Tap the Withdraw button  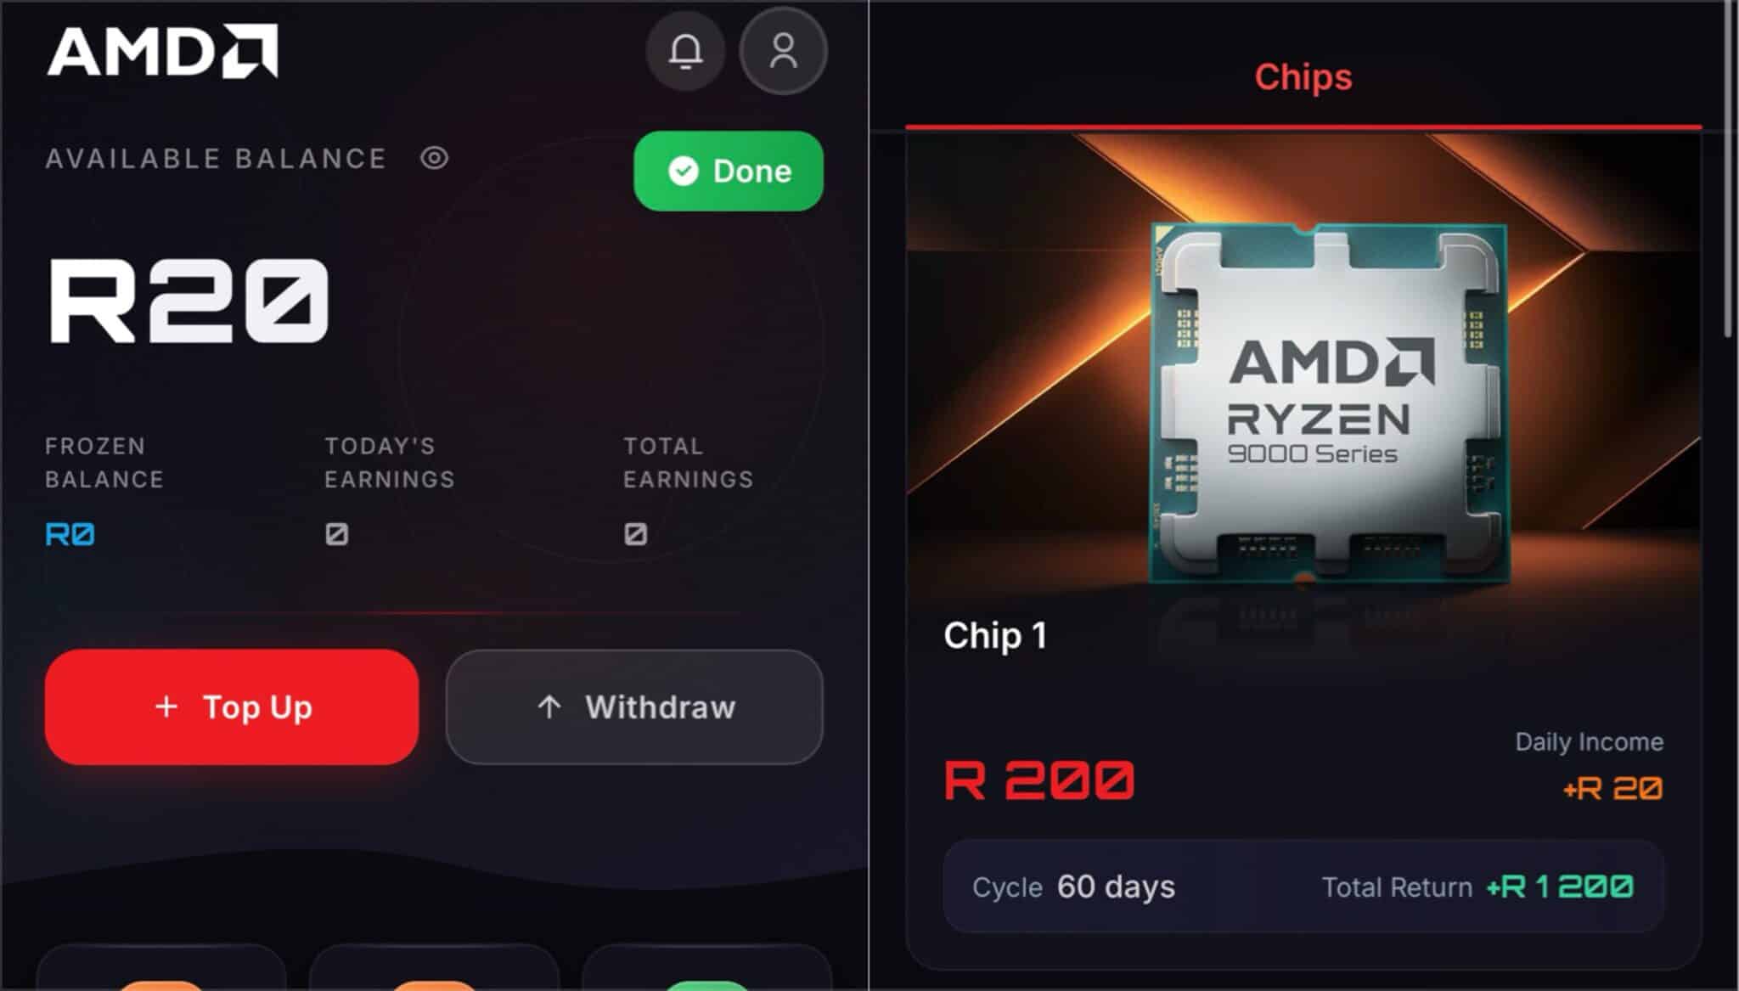tap(634, 707)
